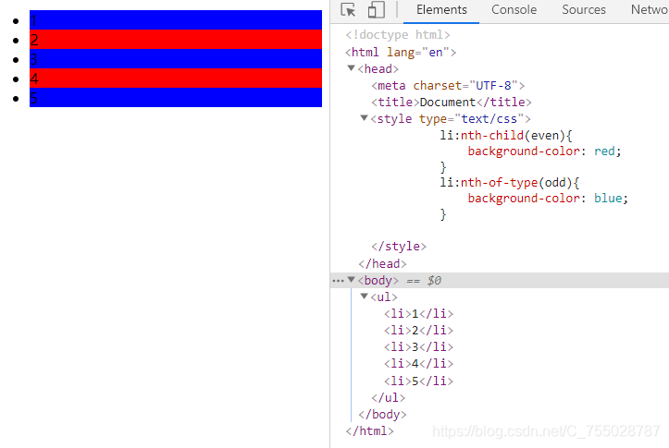Select the meta charset UTF-8 node
The width and height of the screenshot is (669, 448).
tap(448, 86)
